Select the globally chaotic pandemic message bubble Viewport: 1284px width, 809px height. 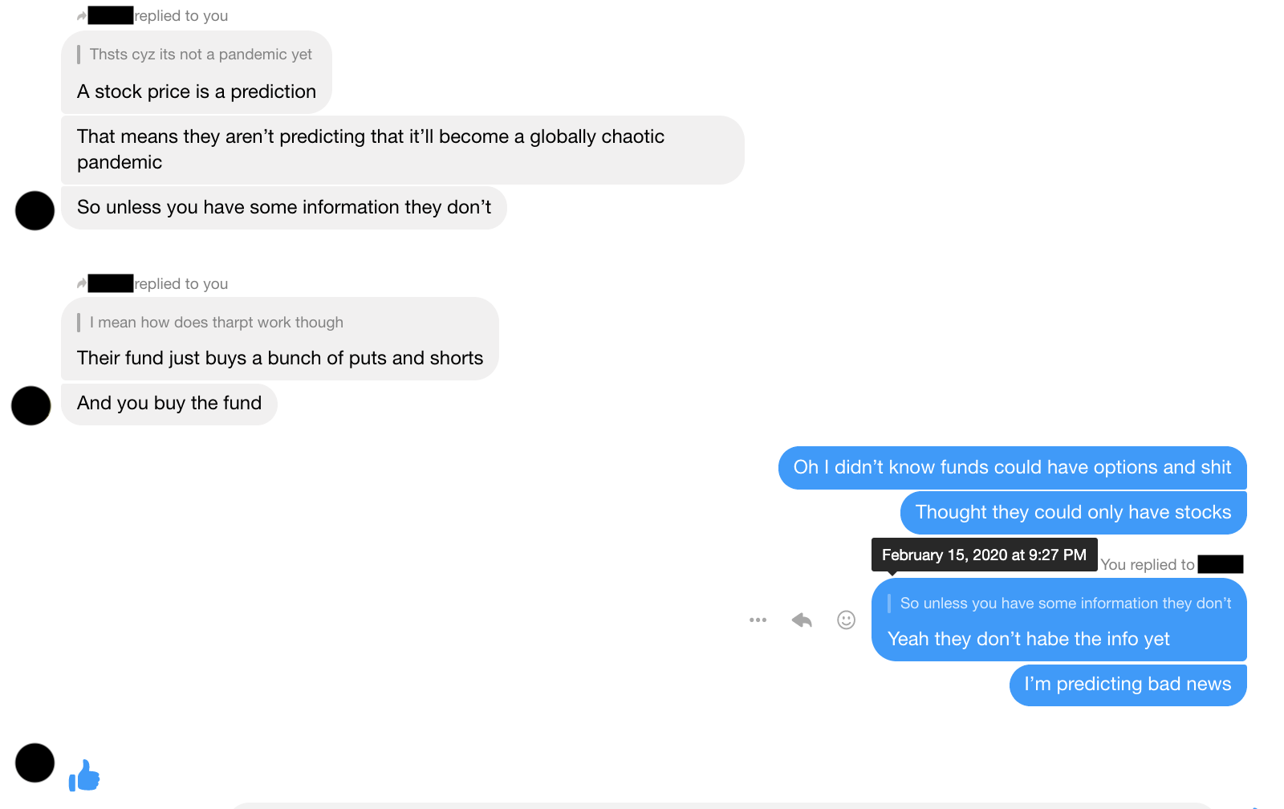403,150
